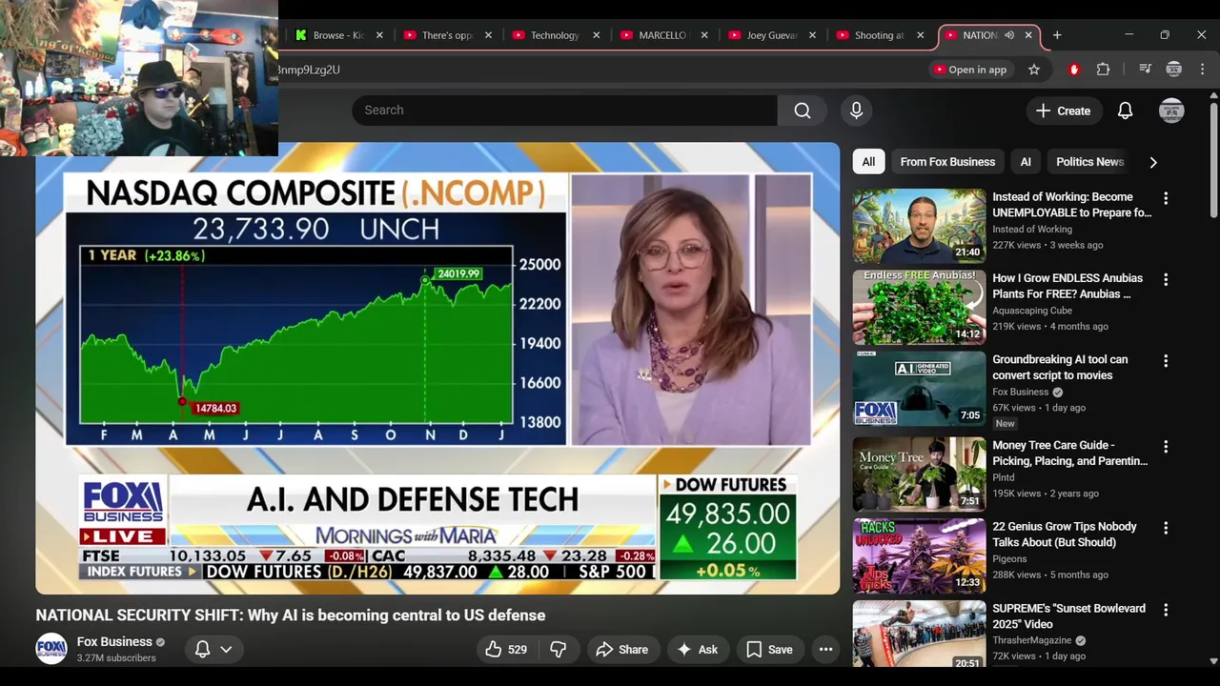This screenshot has width=1220, height=686.
Task: Open "Groundbreaking AI tool can convert script" title
Action: click(1060, 368)
